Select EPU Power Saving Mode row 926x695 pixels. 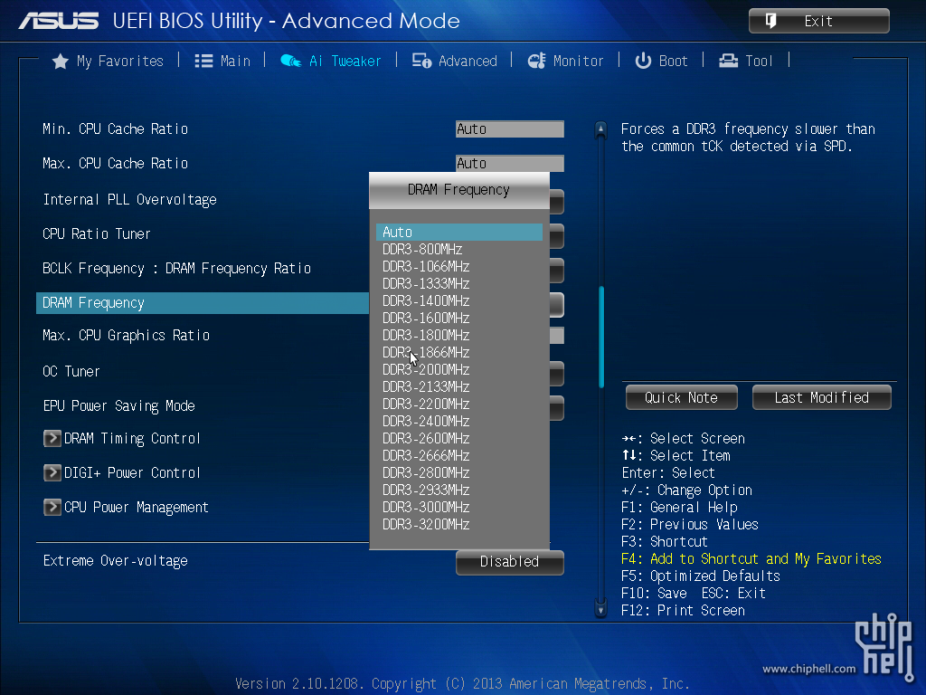(x=118, y=406)
